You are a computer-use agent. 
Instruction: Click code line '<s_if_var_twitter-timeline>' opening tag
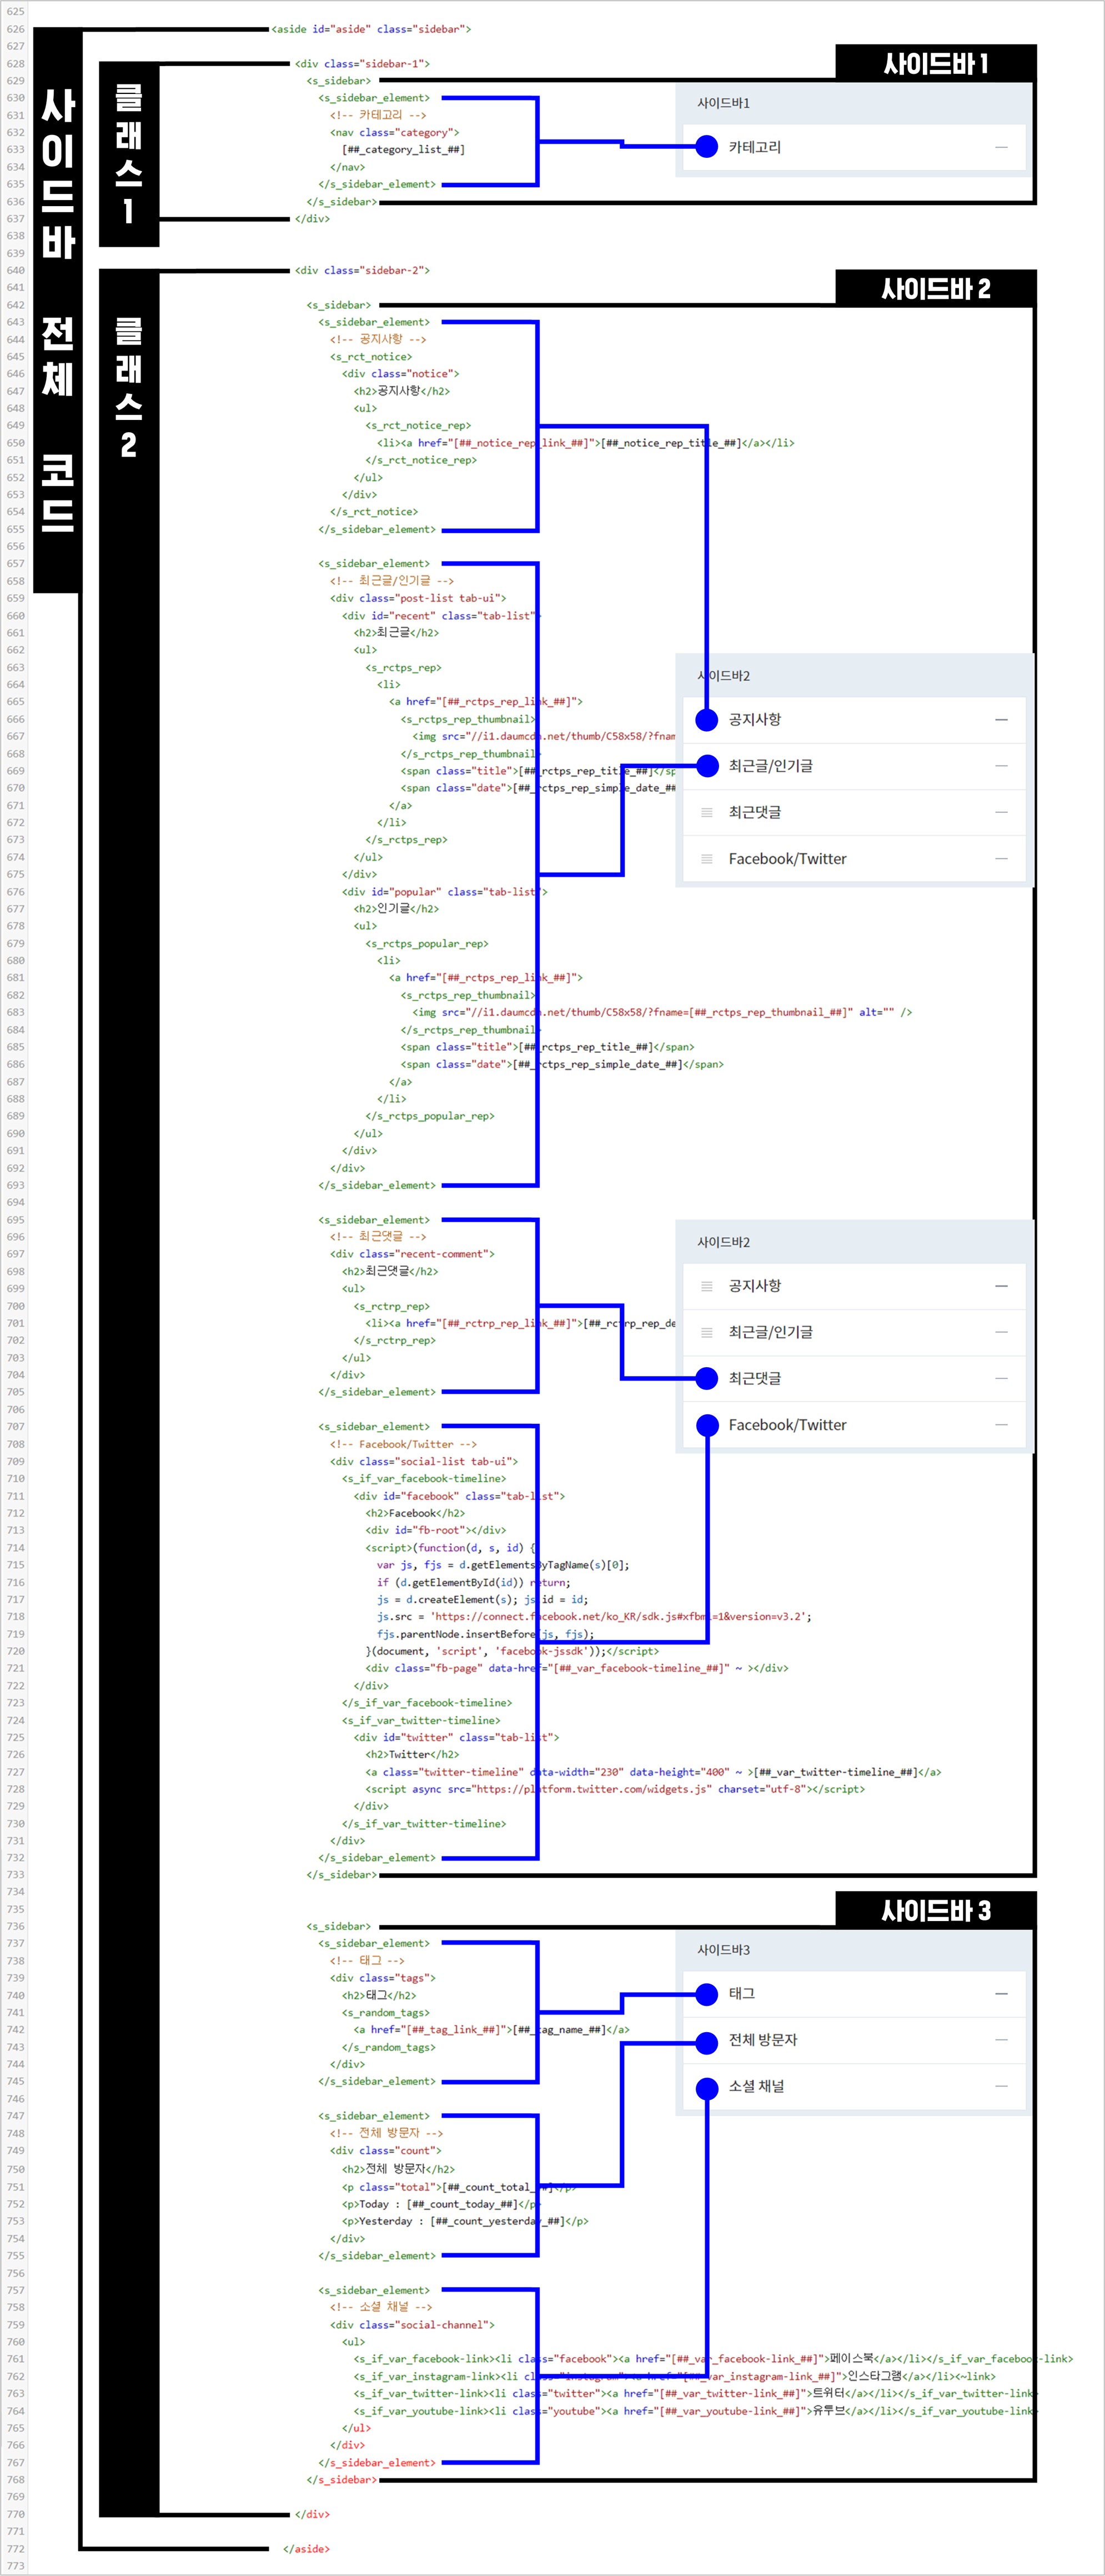tap(420, 1720)
